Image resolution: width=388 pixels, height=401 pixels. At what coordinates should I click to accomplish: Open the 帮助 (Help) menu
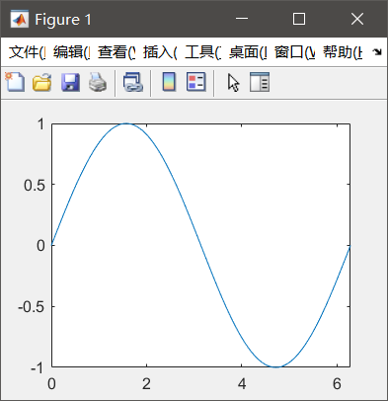[343, 52]
